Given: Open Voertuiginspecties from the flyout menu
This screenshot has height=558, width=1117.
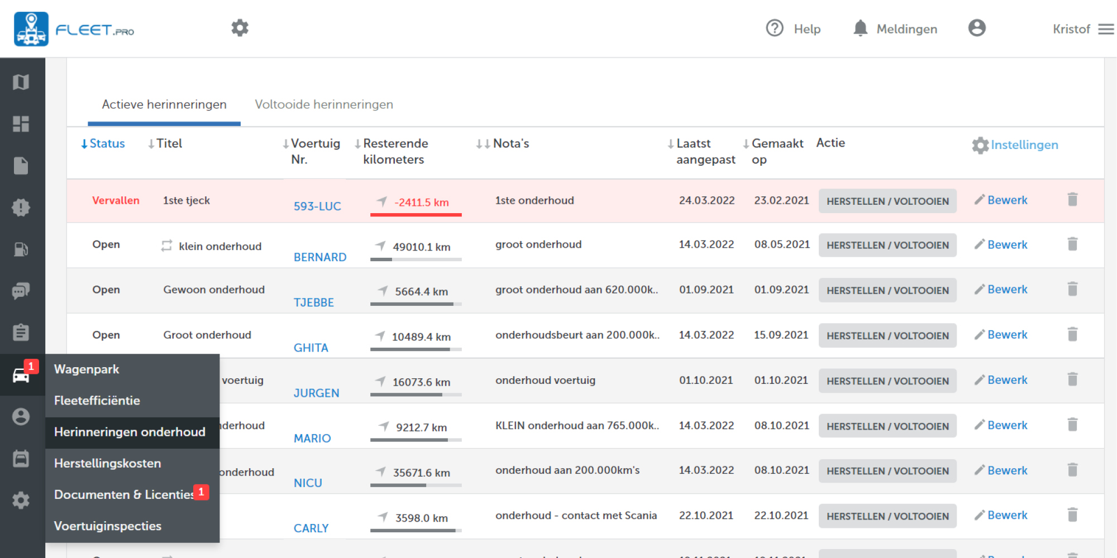Looking at the screenshot, I should [x=108, y=526].
